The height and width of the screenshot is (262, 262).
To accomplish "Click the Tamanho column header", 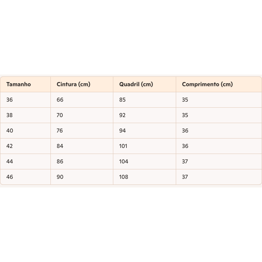I will (18, 84).
